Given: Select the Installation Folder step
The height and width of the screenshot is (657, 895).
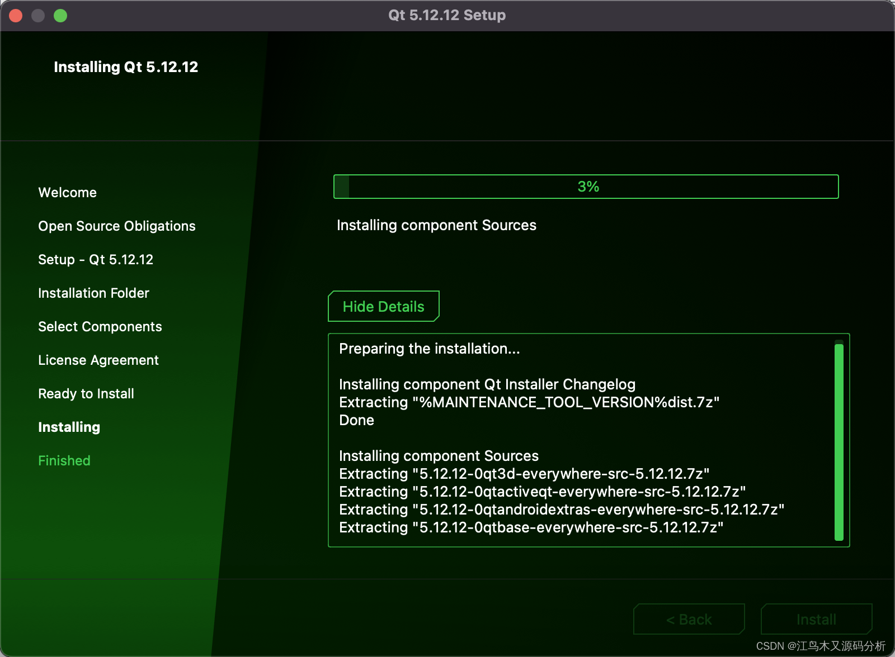Looking at the screenshot, I should point(93,293).
